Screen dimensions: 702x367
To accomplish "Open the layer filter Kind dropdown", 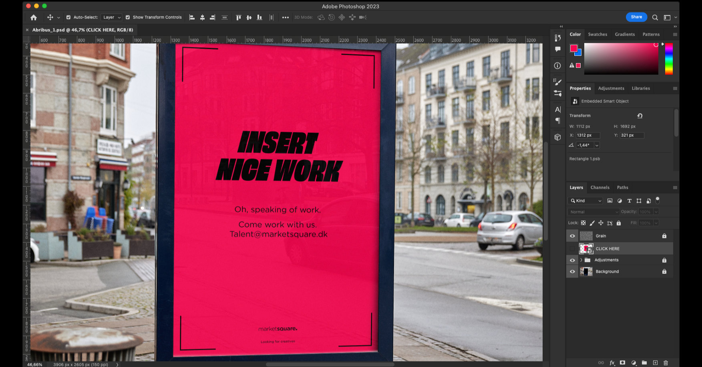I will pos(585,201).
